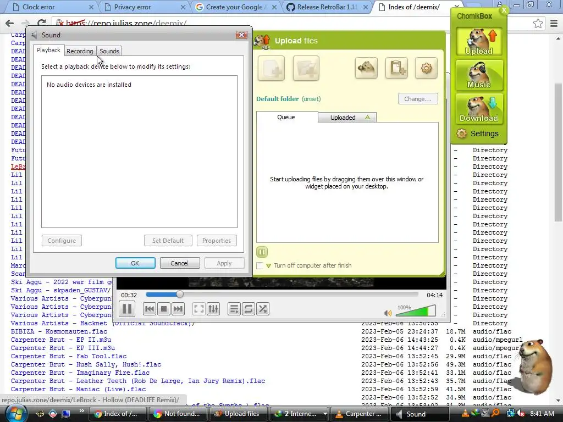Switch to Release RetroBar browser tab
Viewport: 563px width, 422px height.
327,7
